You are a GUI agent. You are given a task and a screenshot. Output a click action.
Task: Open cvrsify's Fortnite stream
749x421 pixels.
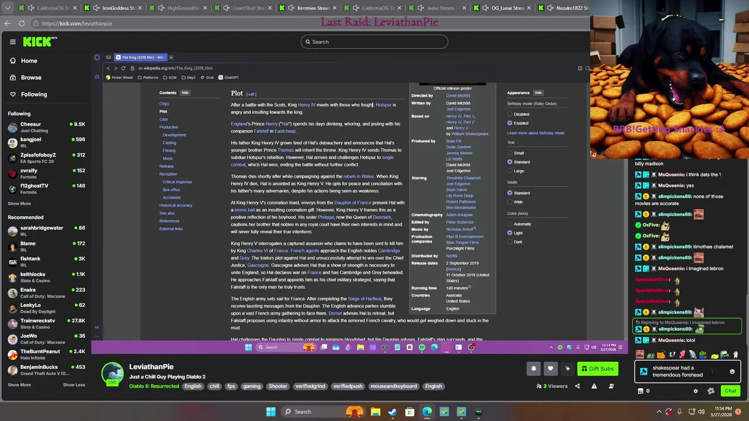point(46,173)
